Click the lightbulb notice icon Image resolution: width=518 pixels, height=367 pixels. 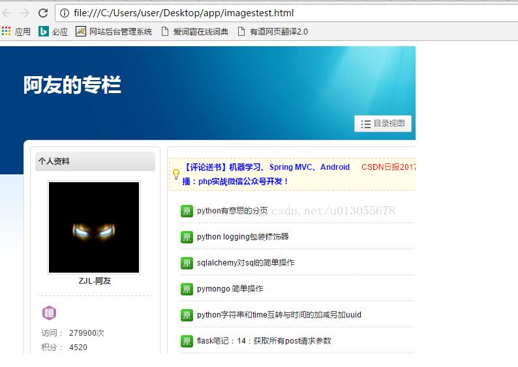176,174
